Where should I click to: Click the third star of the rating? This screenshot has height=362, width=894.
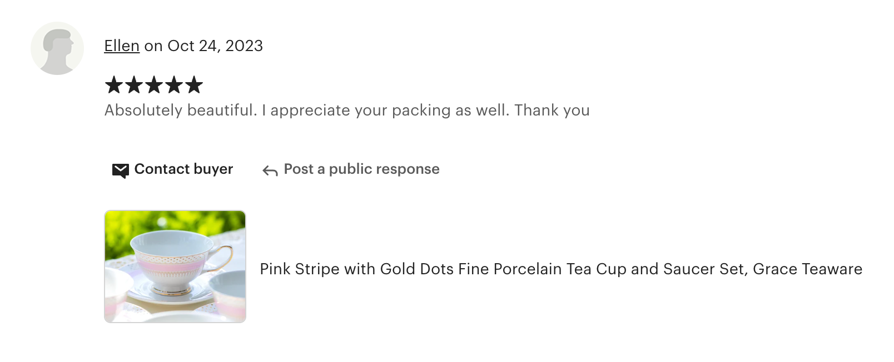154,86
